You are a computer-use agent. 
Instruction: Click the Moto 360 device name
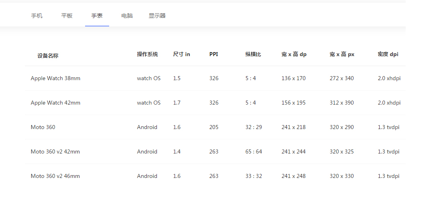[43, 127]
